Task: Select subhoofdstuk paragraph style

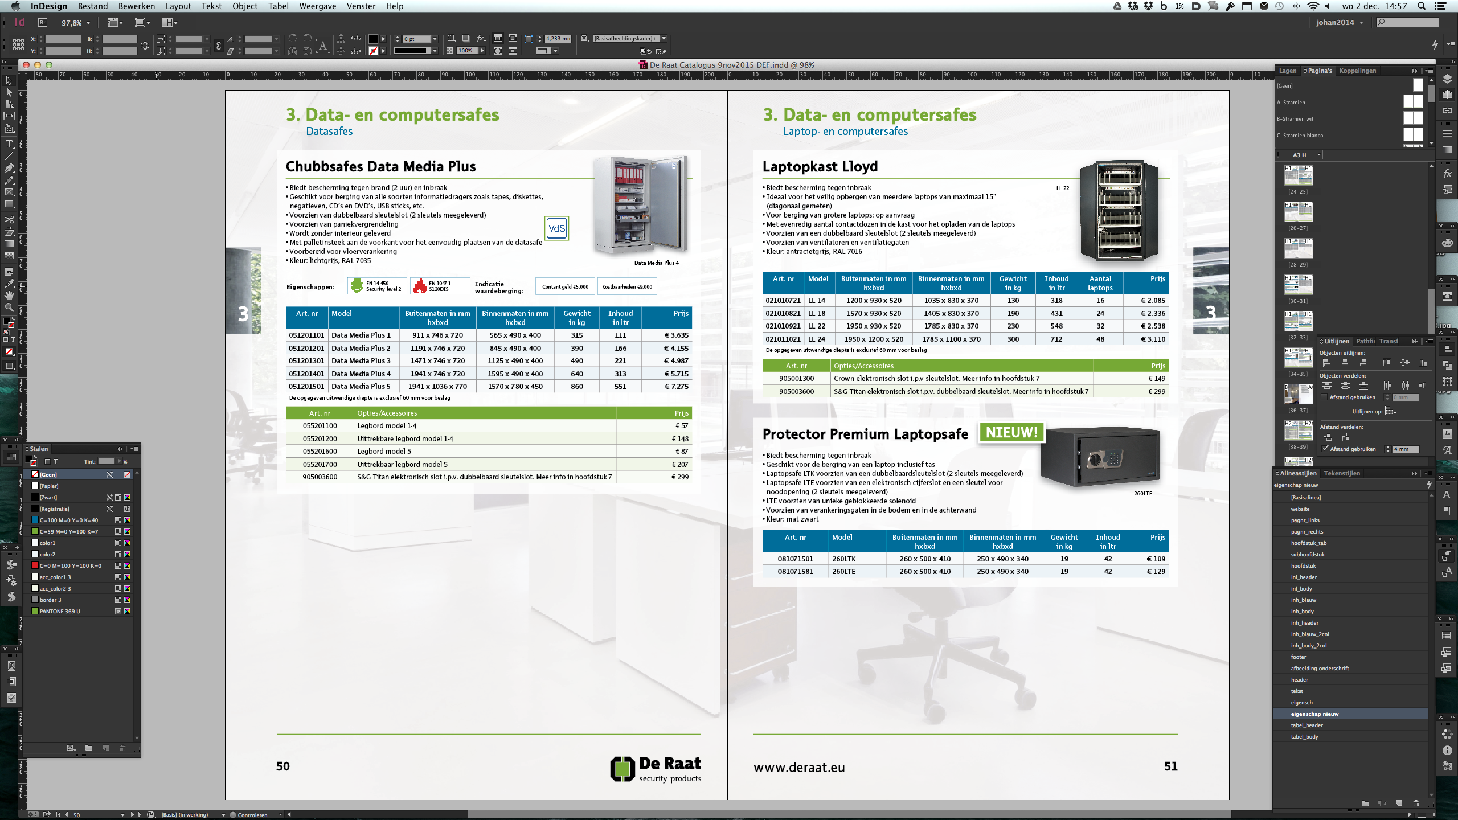Action: click(x=1350, y=555)
